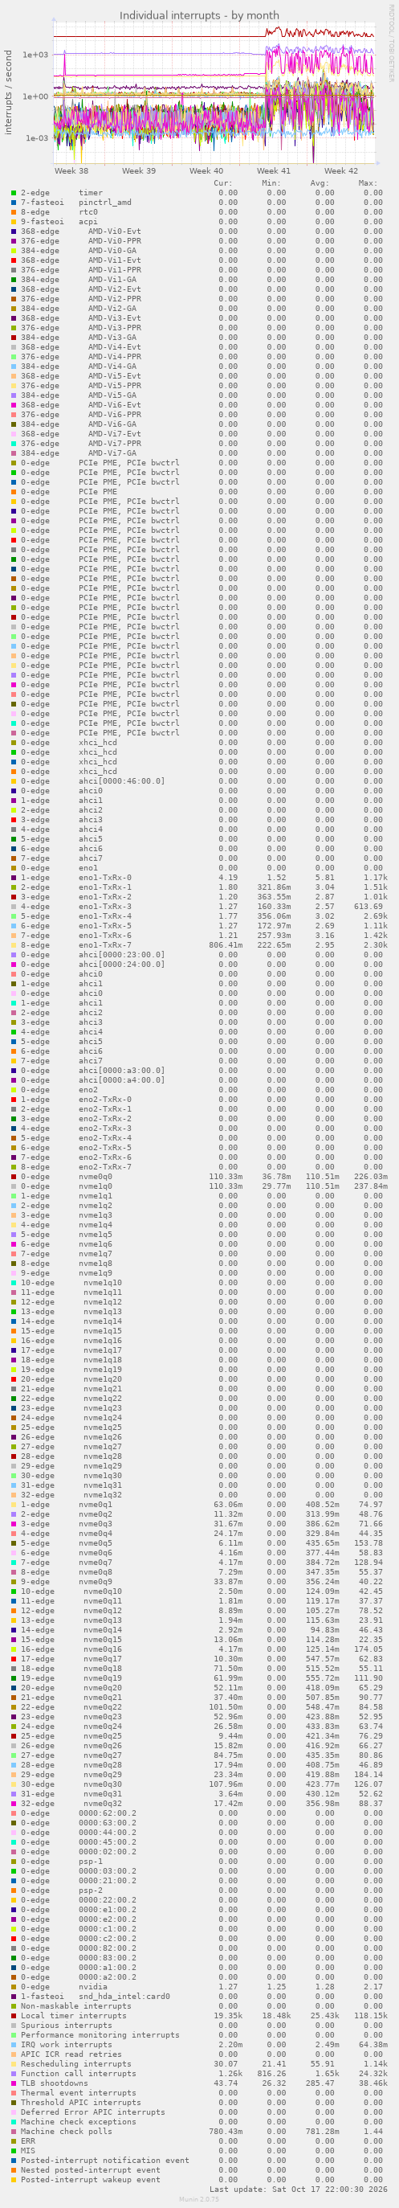
Task: Click the 'ERR' legend entry
Action: click(28, 2141)
